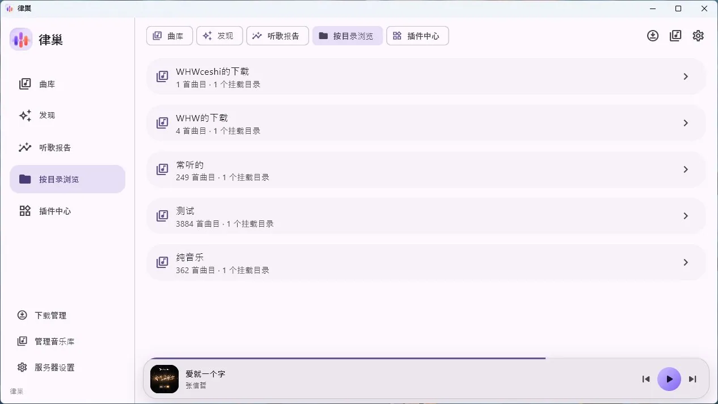Maximize the 律巢 window
Viewport: 718px width, 404px height.
click(x=678, y=8)
